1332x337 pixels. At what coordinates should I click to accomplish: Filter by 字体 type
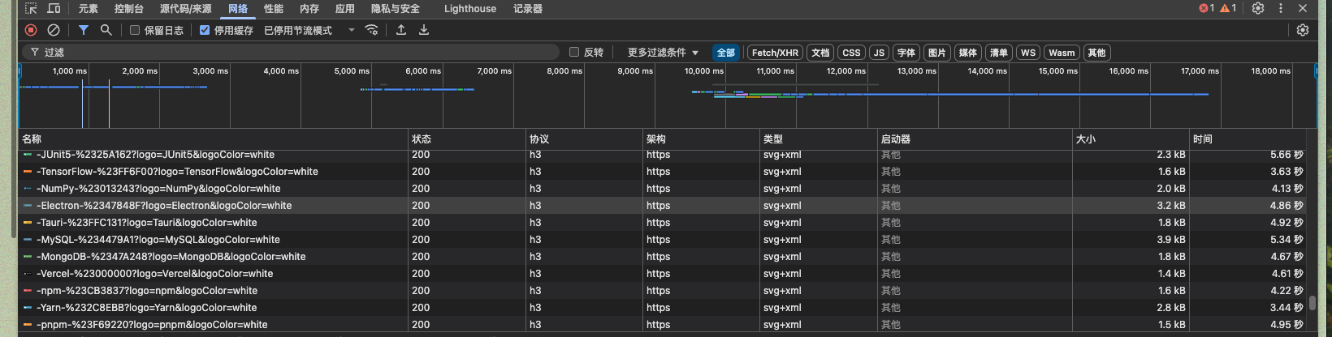906,53
